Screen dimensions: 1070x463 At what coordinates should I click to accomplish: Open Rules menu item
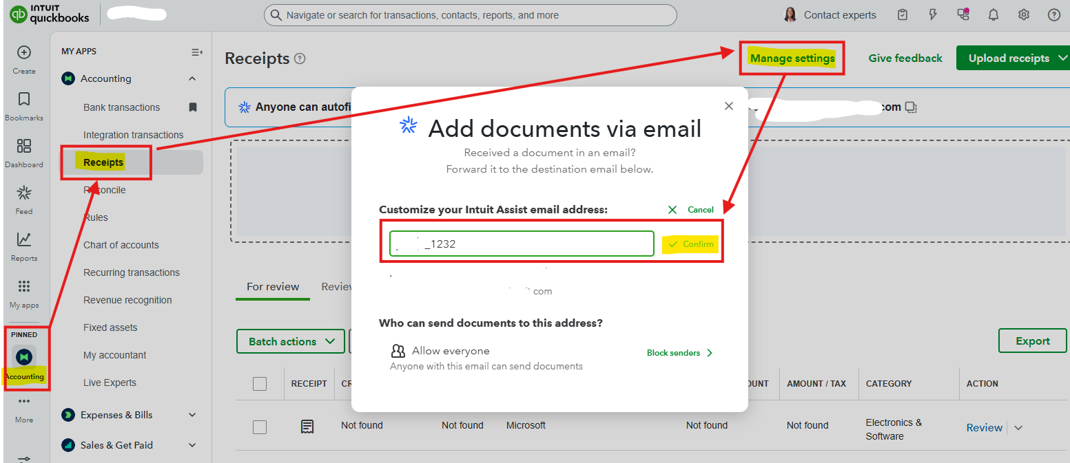[96, 217]
